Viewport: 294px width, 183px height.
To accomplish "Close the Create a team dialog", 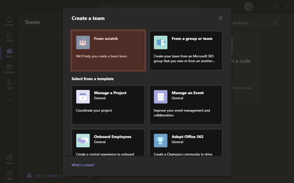I will [x=220, y=18].
